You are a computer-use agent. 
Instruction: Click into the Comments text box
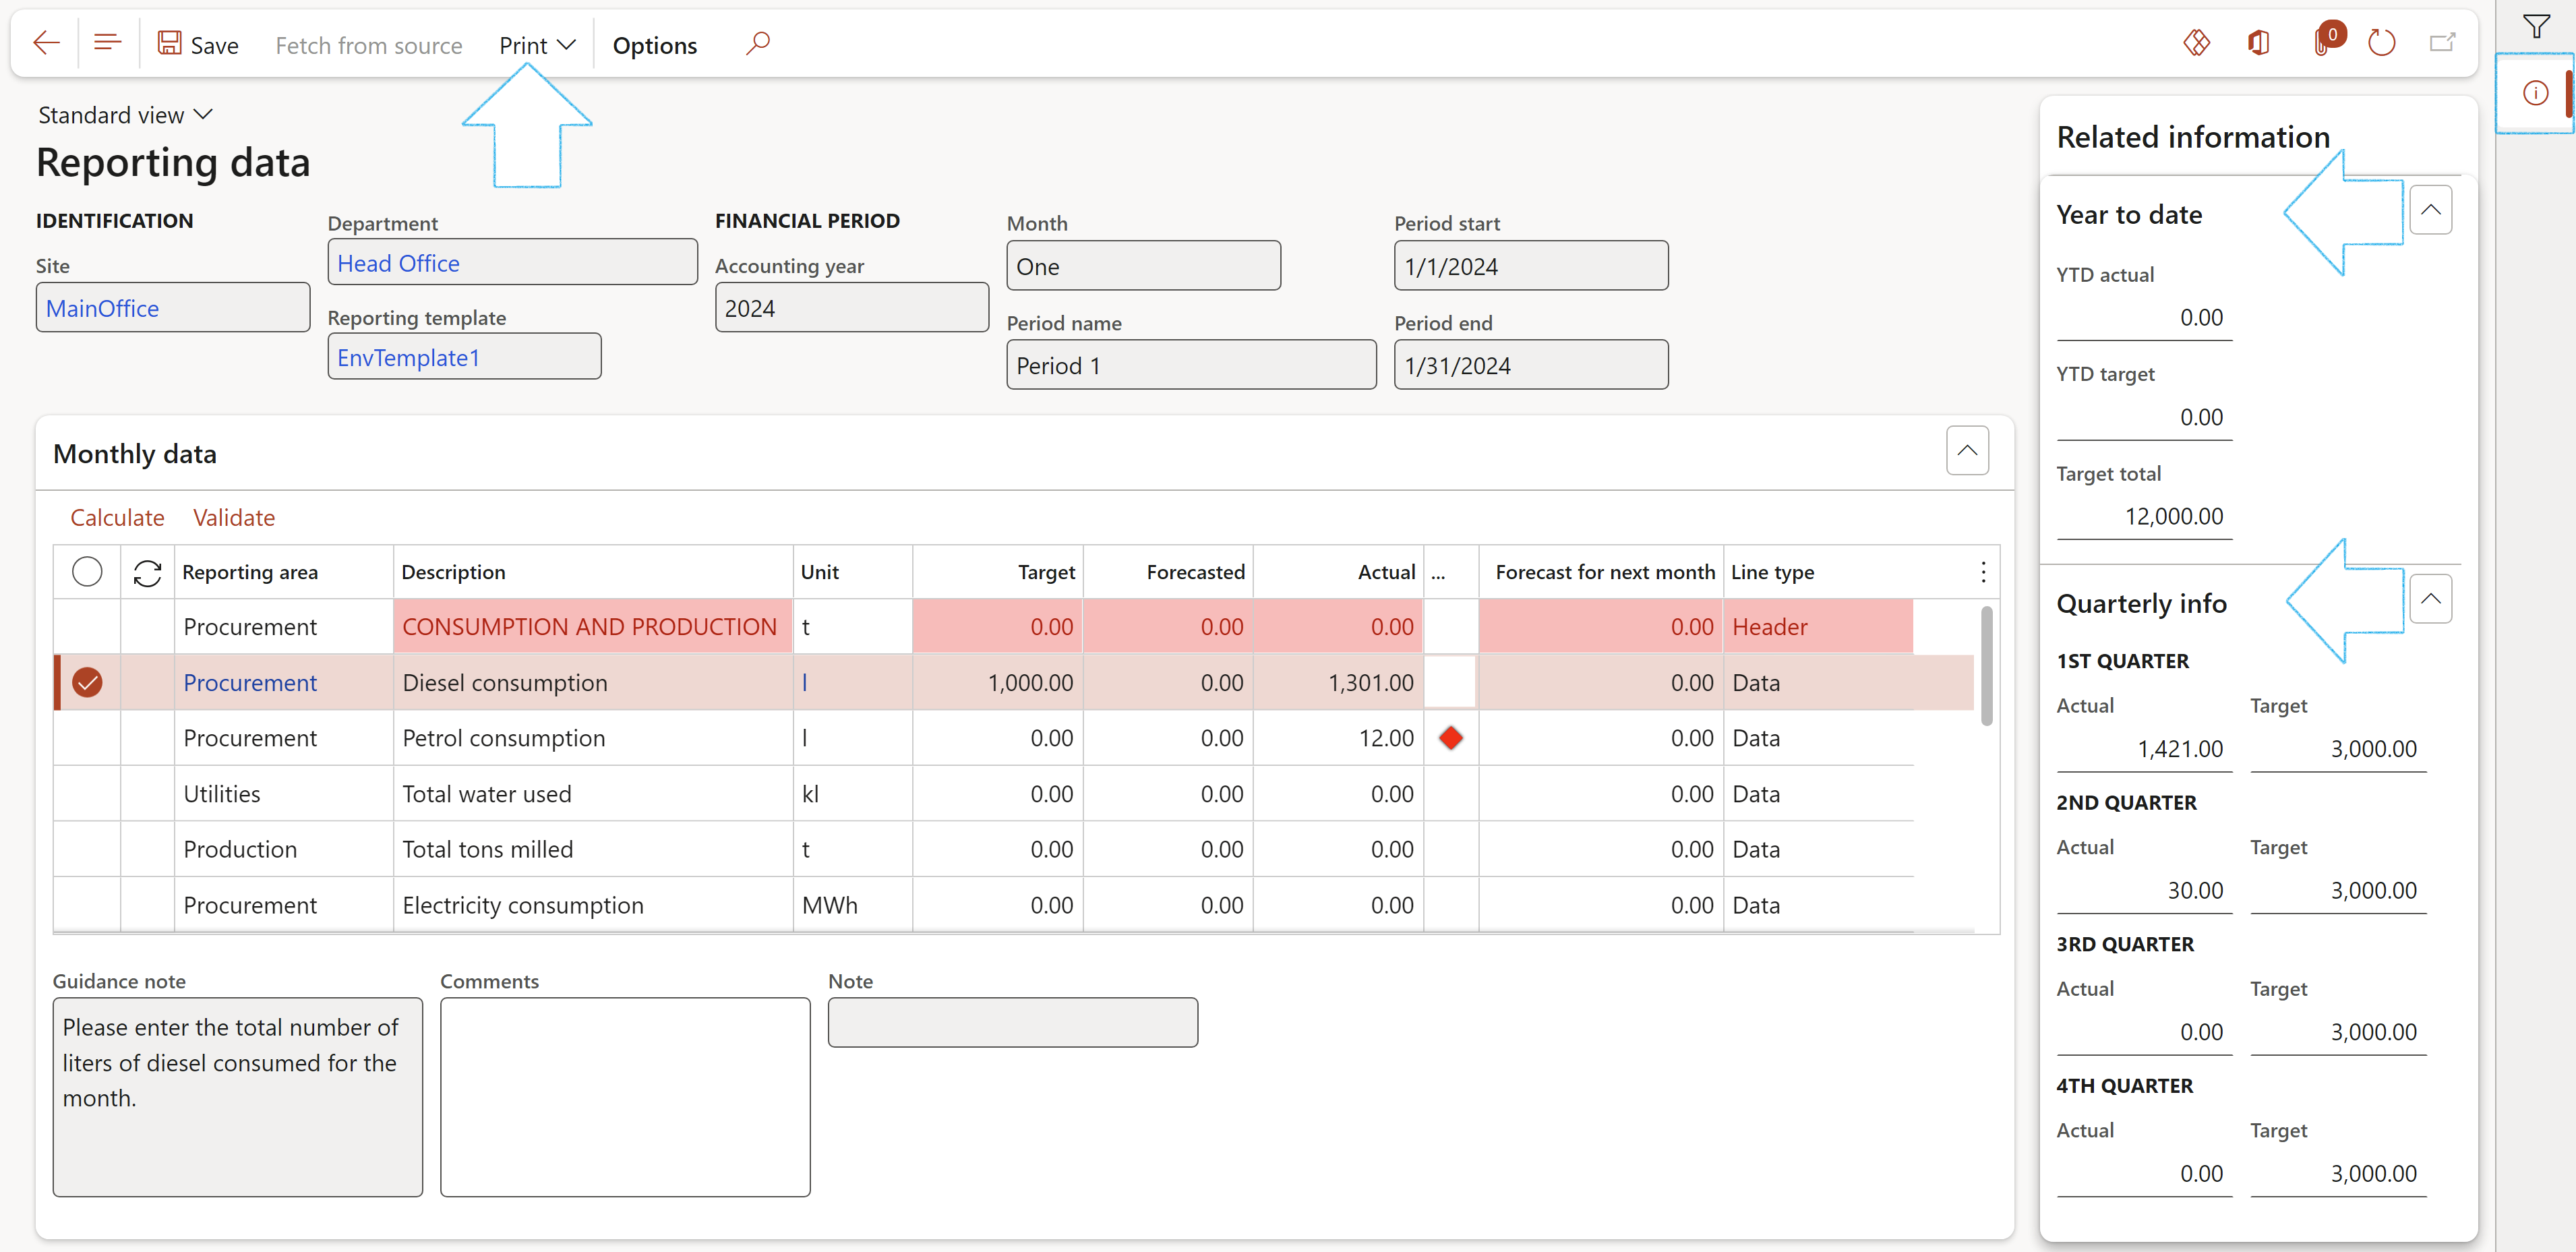pyautogui.click(x=625, y=1097)
